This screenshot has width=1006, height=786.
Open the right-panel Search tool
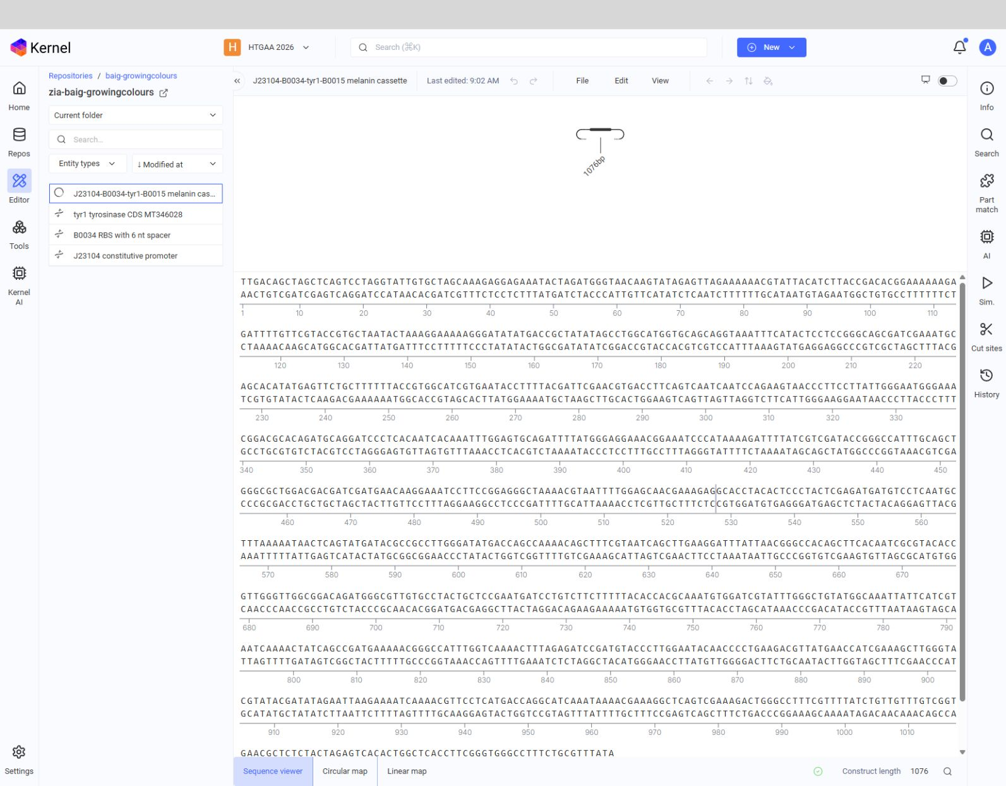click(x=986, y=142)
